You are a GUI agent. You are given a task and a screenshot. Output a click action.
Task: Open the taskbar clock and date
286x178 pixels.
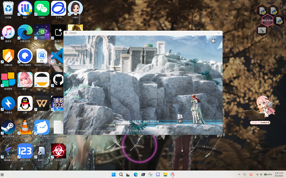tap(279, 174)
